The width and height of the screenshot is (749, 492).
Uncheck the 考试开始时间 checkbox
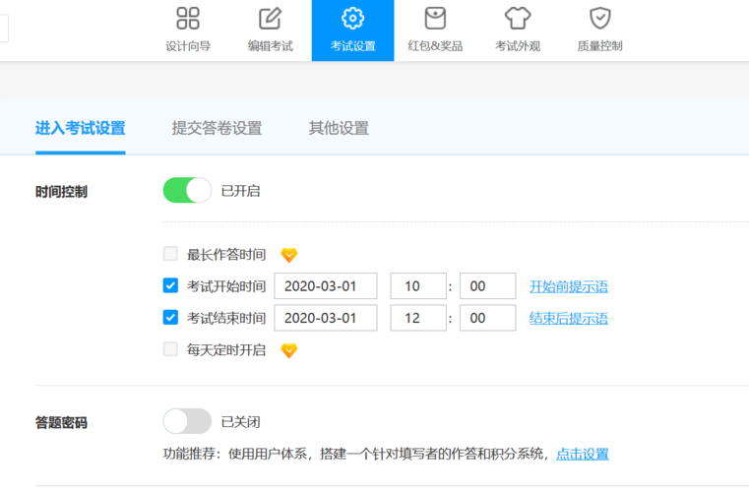pyautogui.click(x=170, y=285)
